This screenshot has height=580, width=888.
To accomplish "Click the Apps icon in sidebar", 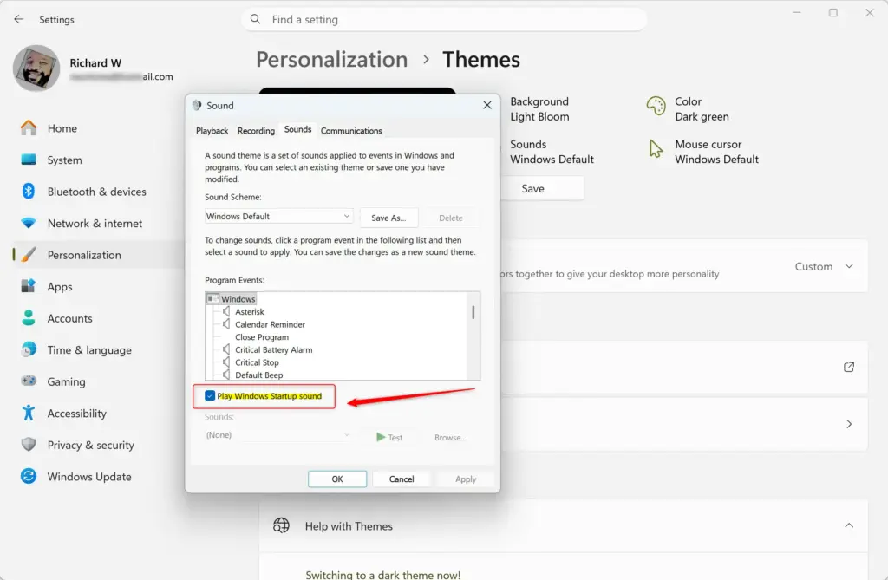I will (29, 286).
